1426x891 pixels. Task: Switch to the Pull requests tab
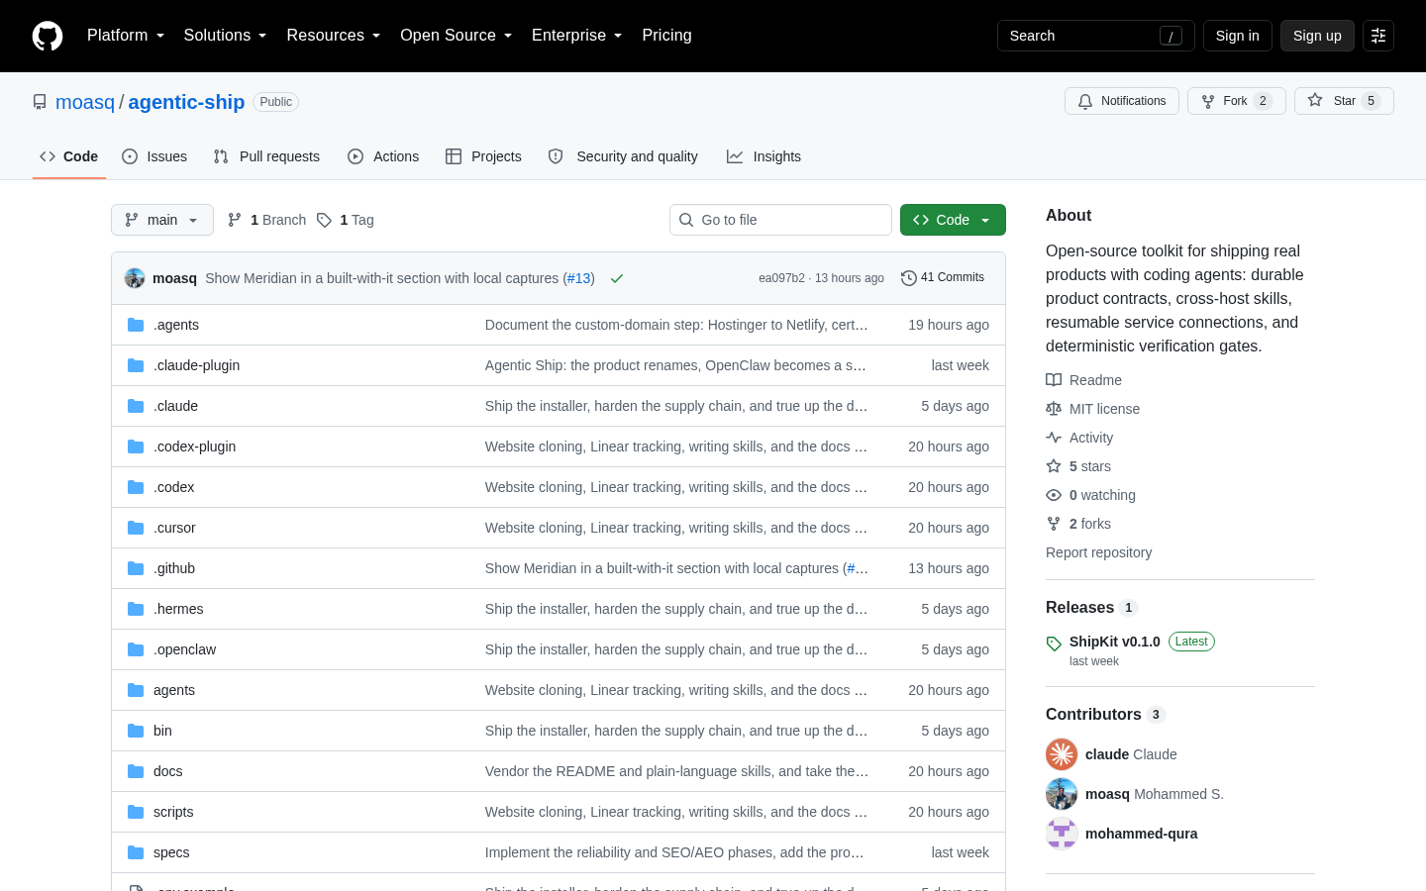pos(266,156)
